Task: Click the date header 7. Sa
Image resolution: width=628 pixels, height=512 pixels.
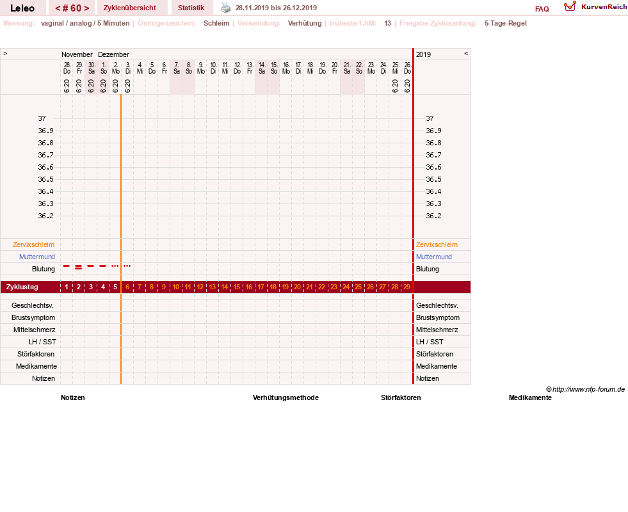Action: coord(176,68)
